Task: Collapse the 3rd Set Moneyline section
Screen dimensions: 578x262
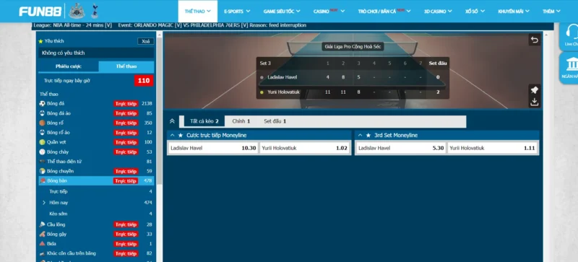Action: tap(360, 135)
